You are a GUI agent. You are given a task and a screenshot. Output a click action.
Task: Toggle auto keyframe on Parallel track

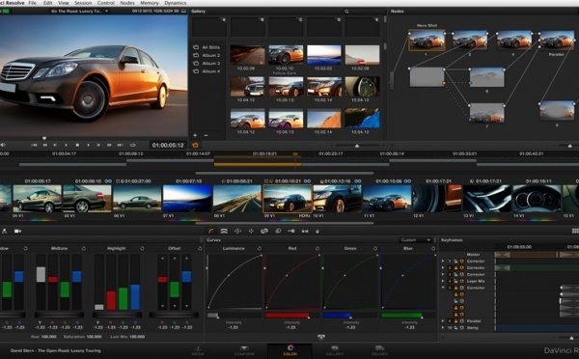click(x=461, y=321)
